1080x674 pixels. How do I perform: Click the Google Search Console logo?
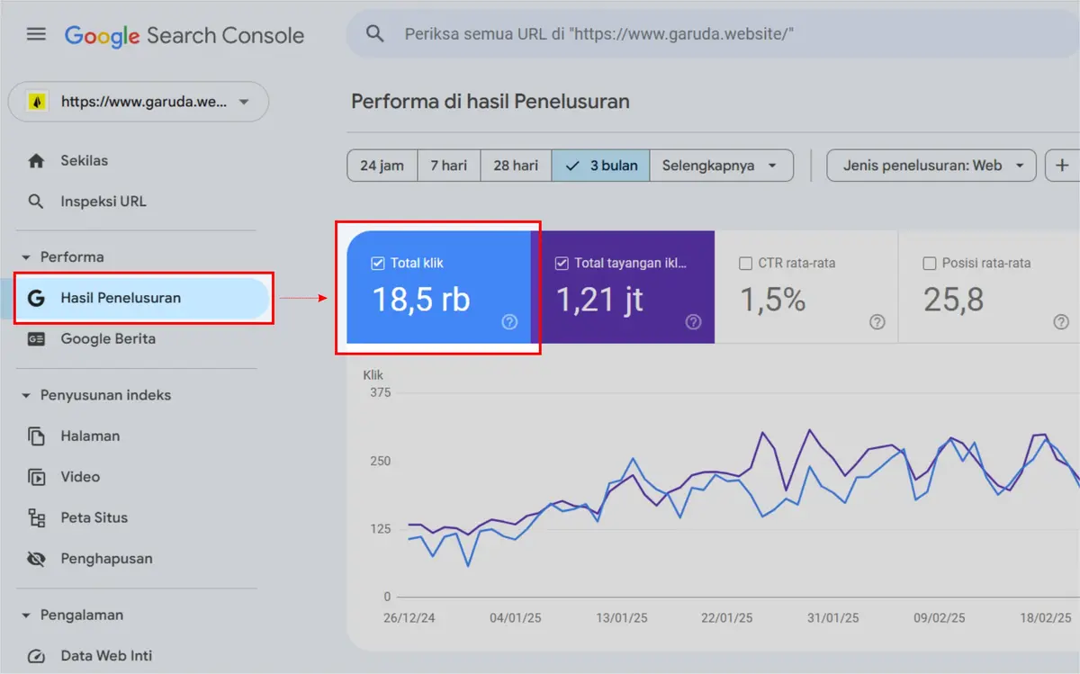pyautogui.click(x=184, y=35)
